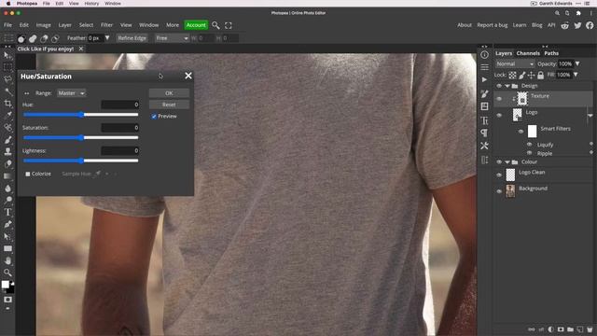Open the Twitter link icon
The height and width of the screenshot is (336, 597).
(x=577, y=25)
